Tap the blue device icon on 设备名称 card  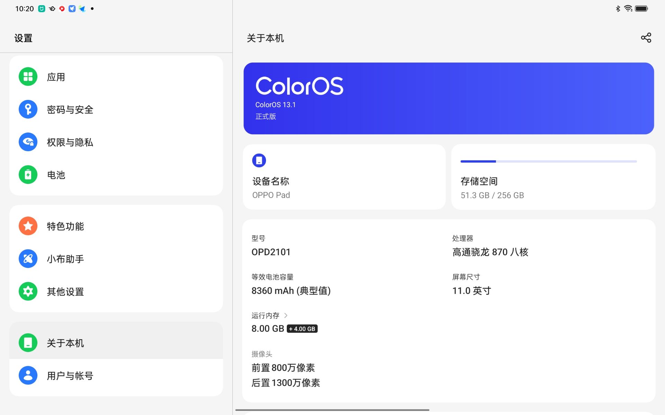tap(259, 160)
